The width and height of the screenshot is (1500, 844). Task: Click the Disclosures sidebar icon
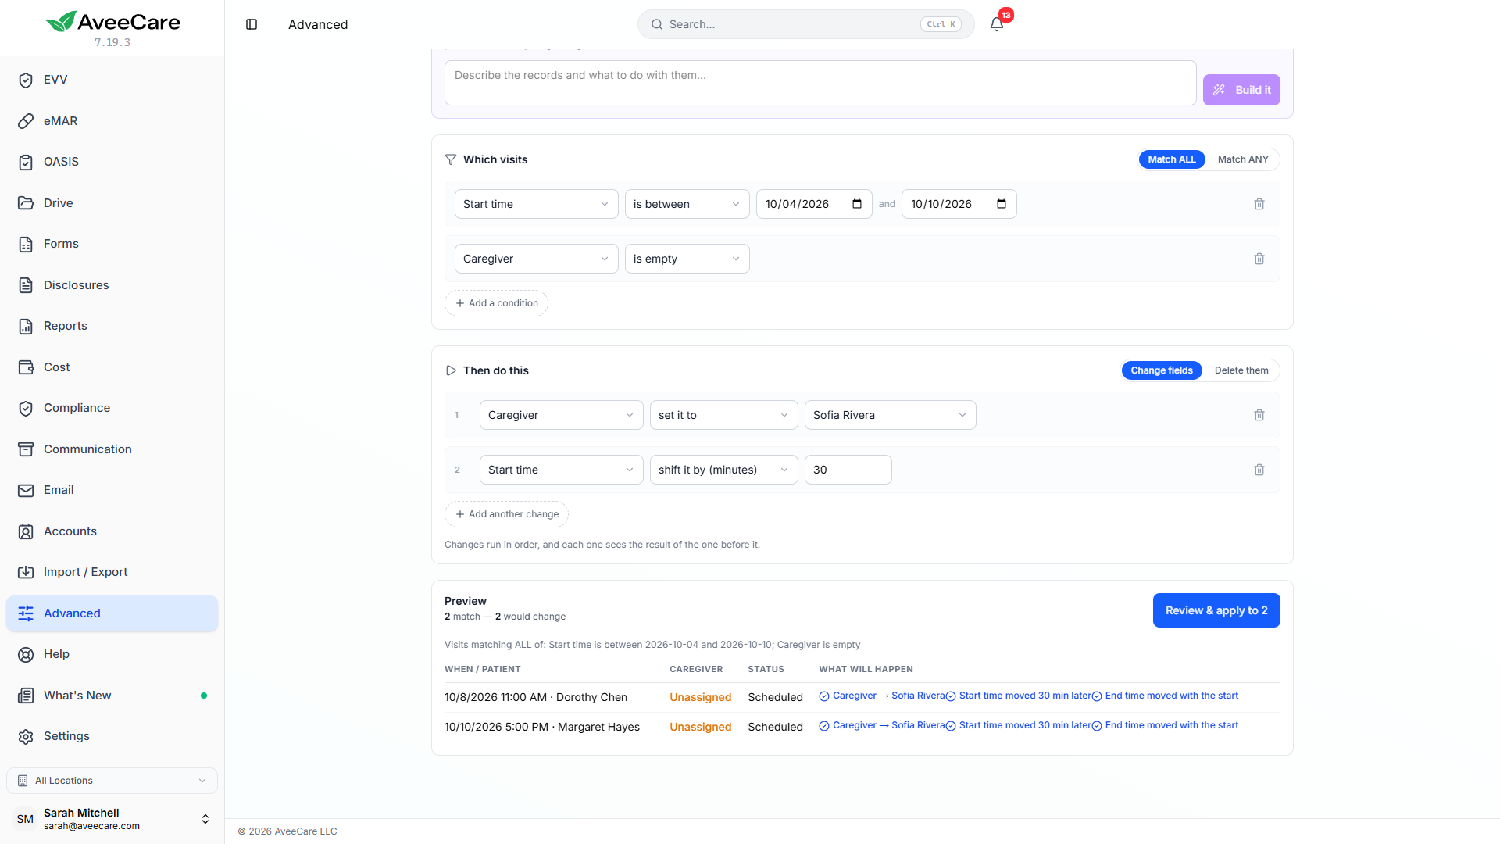pyautogui.click(x=26, y=285)
